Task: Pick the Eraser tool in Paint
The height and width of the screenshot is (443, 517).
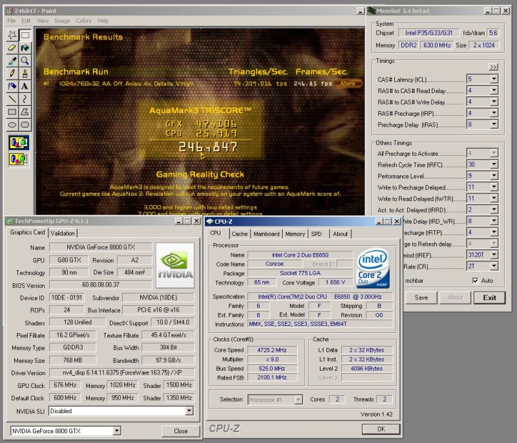Action: click(x=12, y=47)
